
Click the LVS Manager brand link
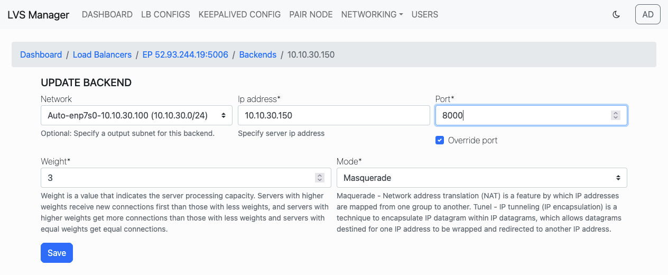pos(38,15)
